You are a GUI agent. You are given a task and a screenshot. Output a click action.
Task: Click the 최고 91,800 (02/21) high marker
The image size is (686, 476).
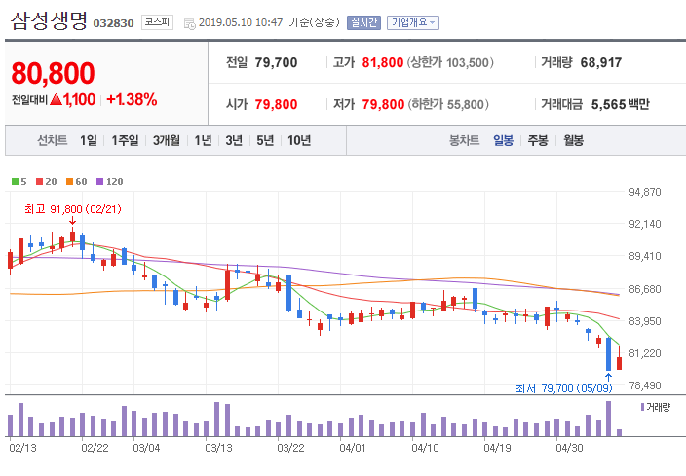(x=73, y=209)
